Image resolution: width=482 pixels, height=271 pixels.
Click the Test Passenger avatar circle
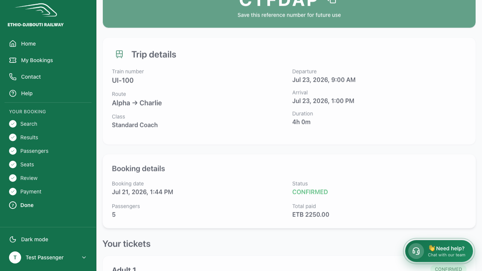pos(15,257)
